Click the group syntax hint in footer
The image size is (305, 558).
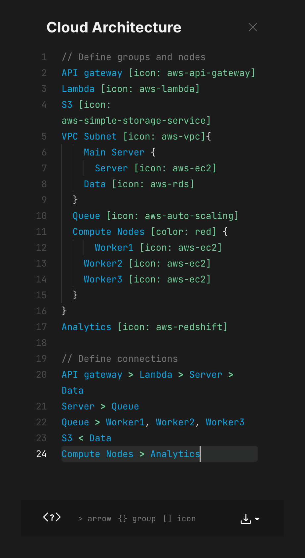[x=136, y=518]
